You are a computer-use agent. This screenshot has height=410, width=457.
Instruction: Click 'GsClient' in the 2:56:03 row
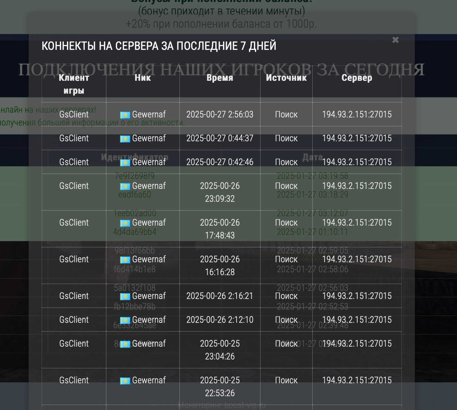tap(74, 114)
